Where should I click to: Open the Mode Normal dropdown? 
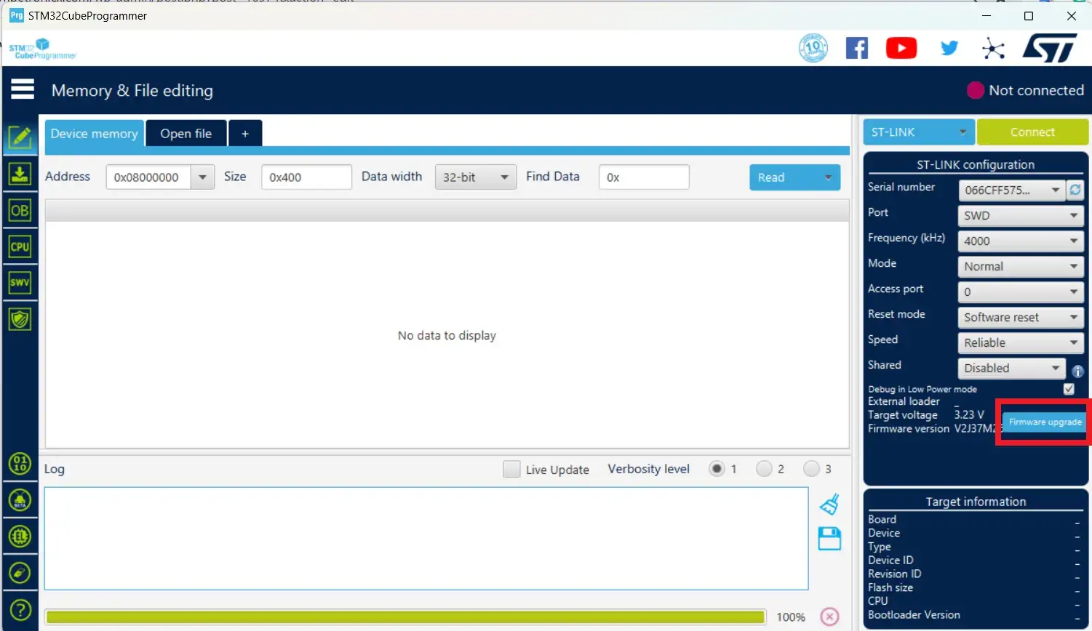[x=1021, y=266]
